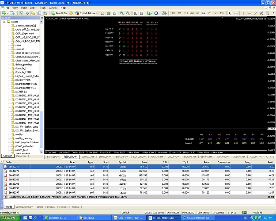Open the Journal terminal tab
This screenshot has width=276, height=221.
(76, 207)
